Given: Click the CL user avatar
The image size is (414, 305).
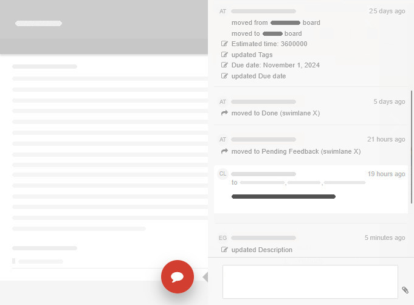Looking at the screenshot, I should point(223,174).
